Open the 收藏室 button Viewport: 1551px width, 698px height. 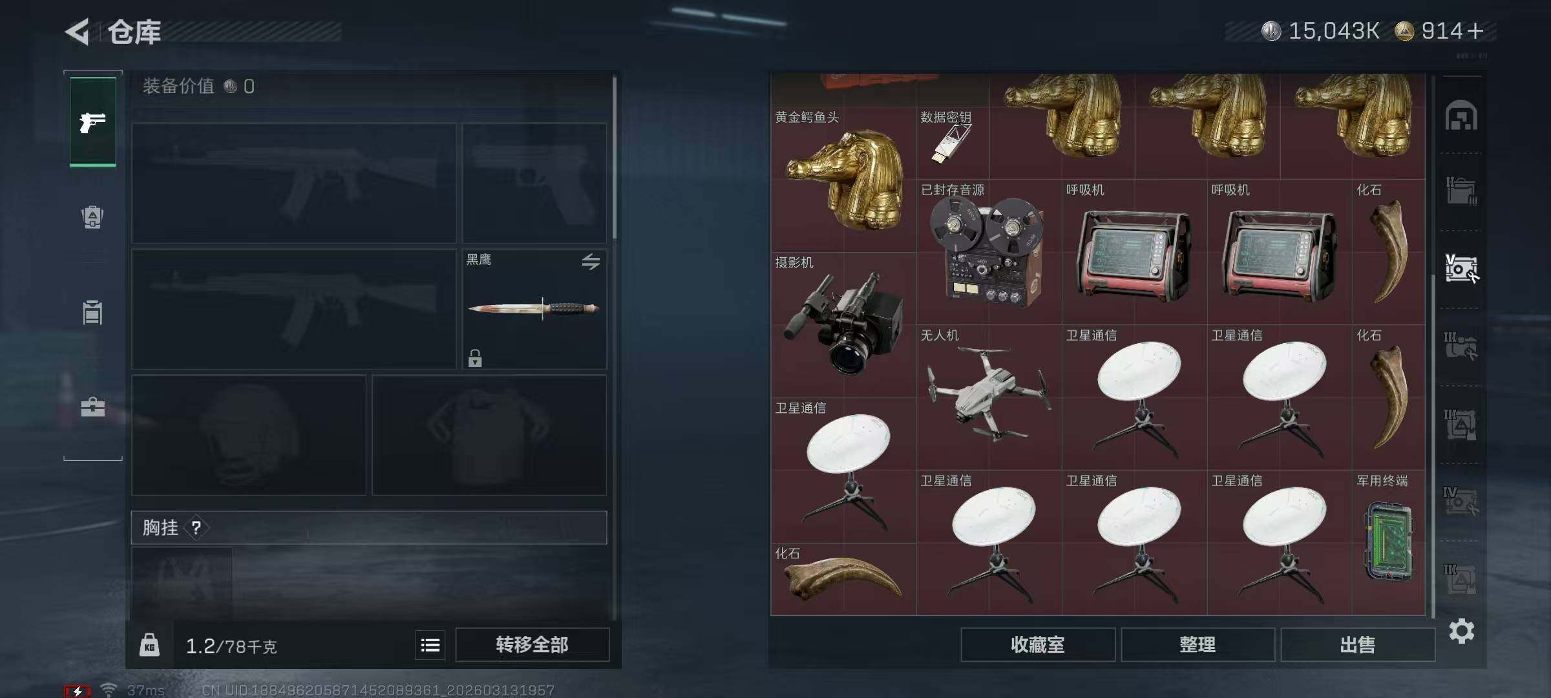pos(1038,645)
